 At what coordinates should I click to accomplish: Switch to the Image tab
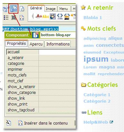coord(51,9)
